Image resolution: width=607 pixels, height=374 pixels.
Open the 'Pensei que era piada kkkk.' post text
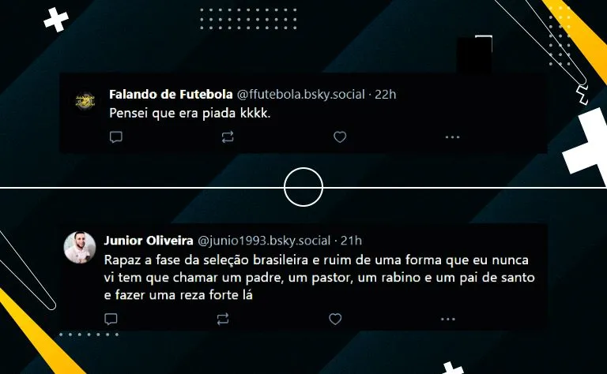click(x=190, y=113)
